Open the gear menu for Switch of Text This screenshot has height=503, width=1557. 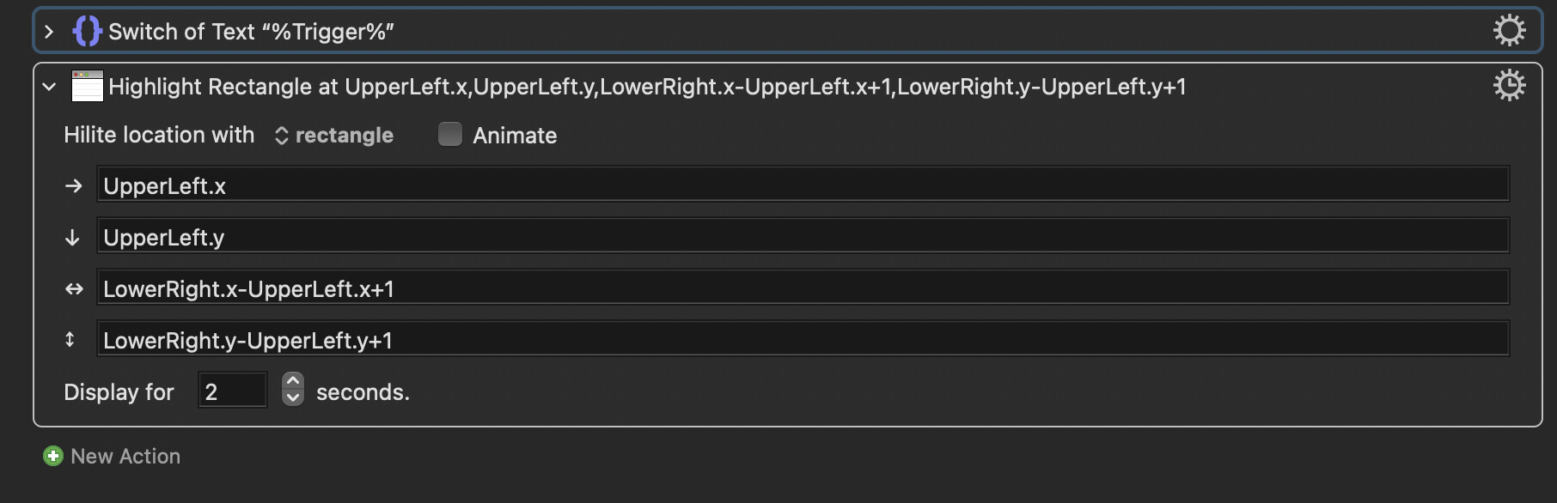click(x=1509, y=31)
